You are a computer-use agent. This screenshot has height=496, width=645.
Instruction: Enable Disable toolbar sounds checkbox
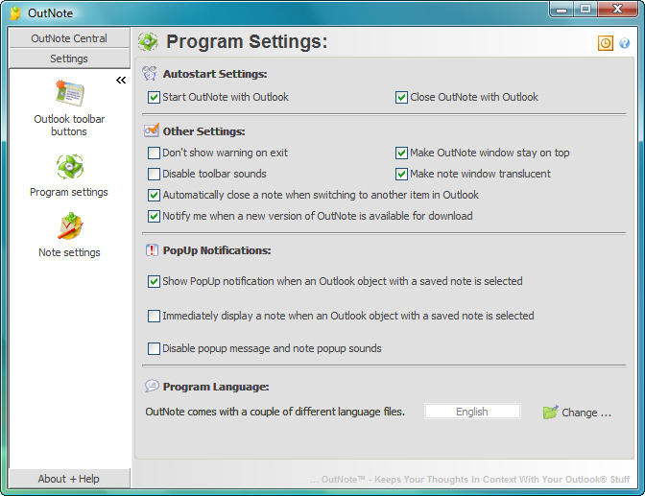pyautogui.click(x=154, y=174)
